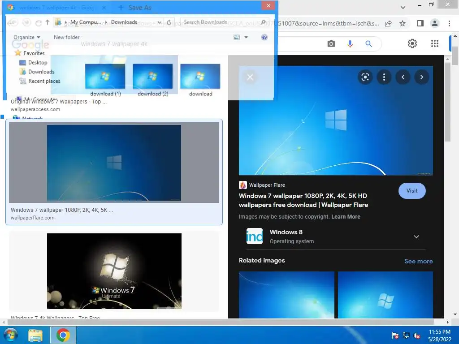Click the share page icon in the address bar

tap(388, 23)
